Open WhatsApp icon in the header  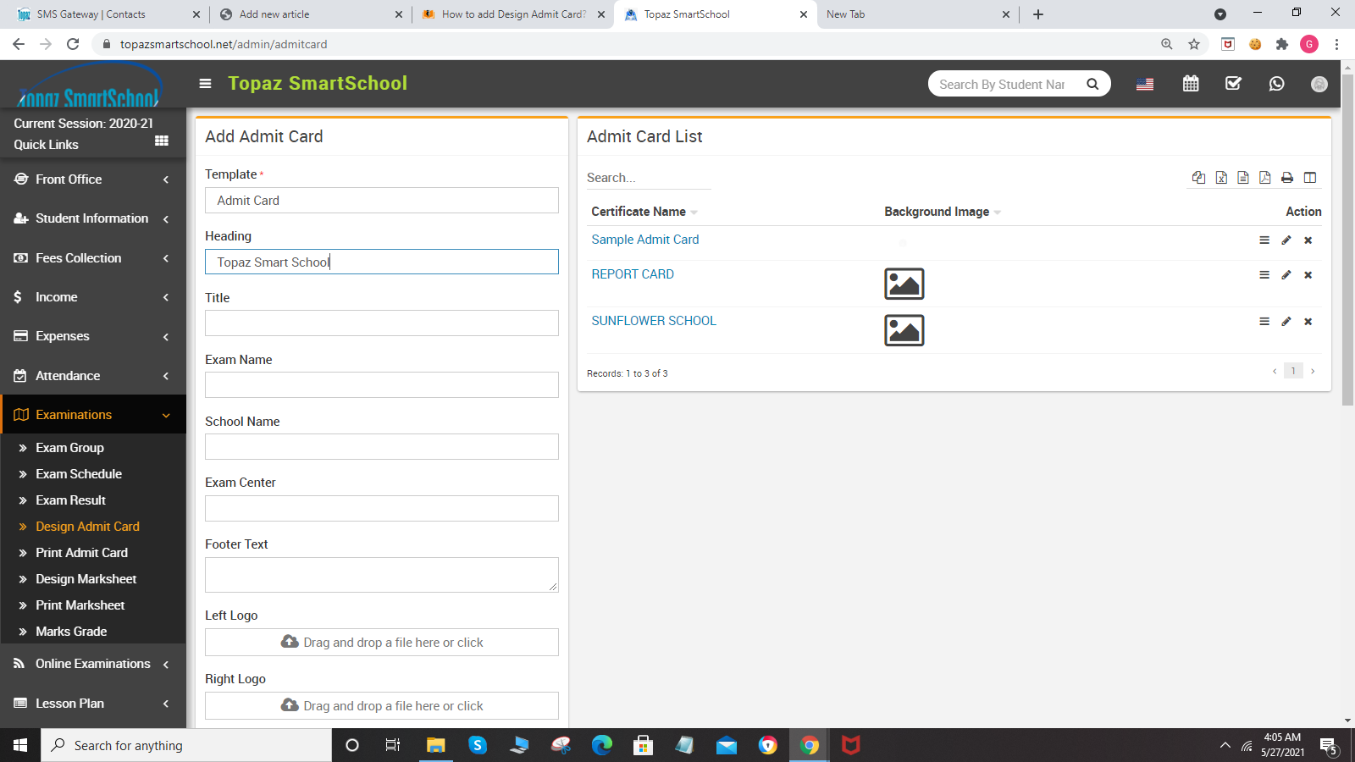pos(1276,84)
